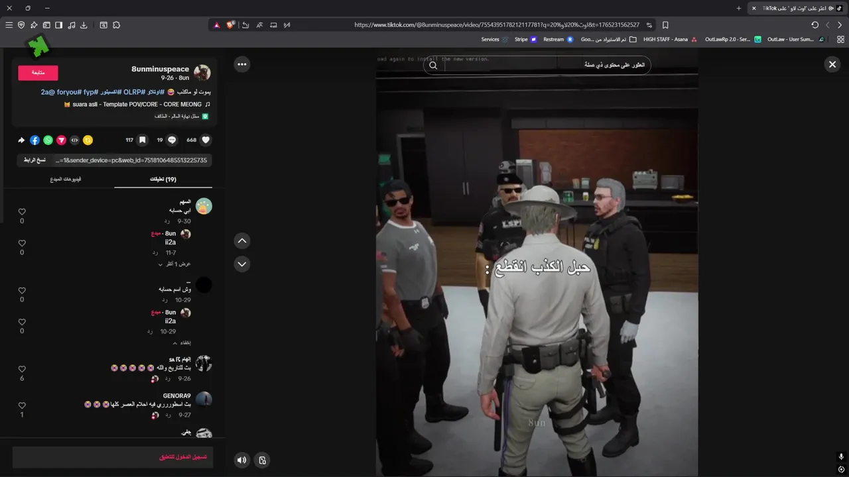849x477 pixels.
Task: Like the 8un reply dated 11-7
Action: [22, 243]
